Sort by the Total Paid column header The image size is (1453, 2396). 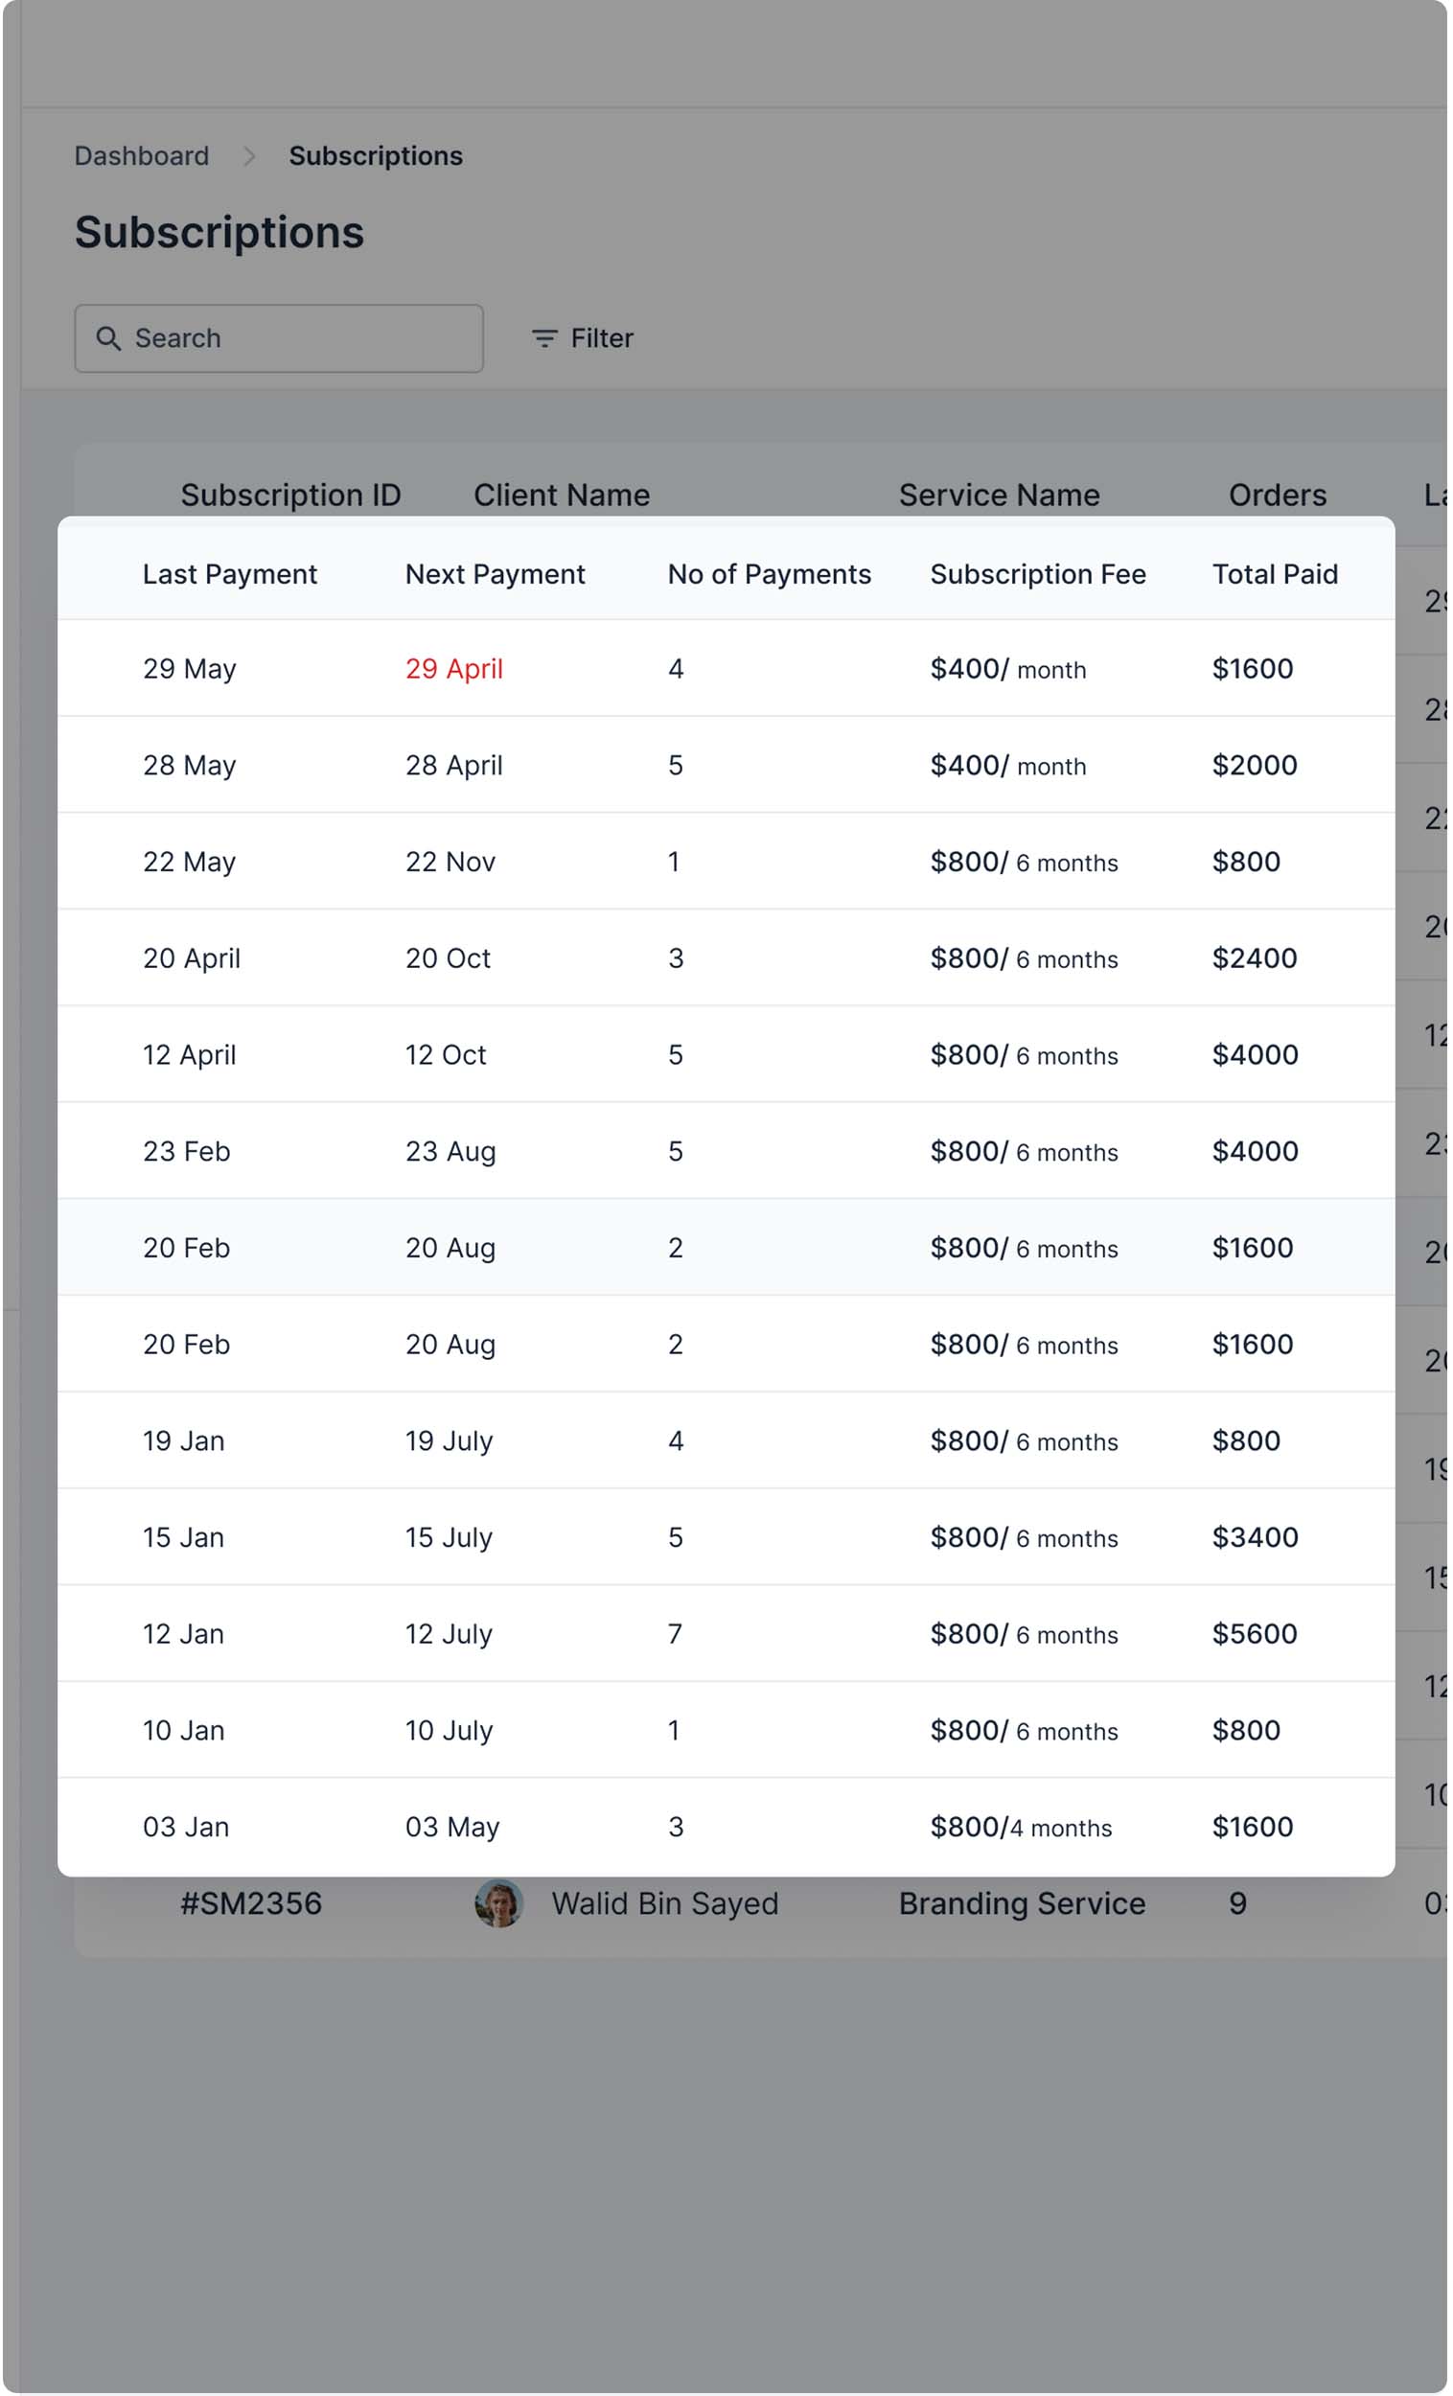(x=1275, y=574)
